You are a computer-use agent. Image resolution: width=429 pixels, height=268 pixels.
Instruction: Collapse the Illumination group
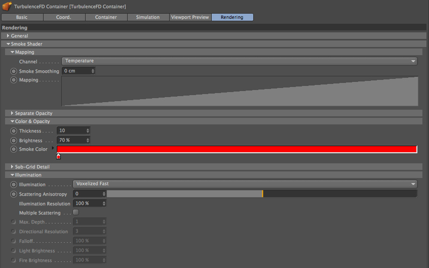(x=12, y=175)
